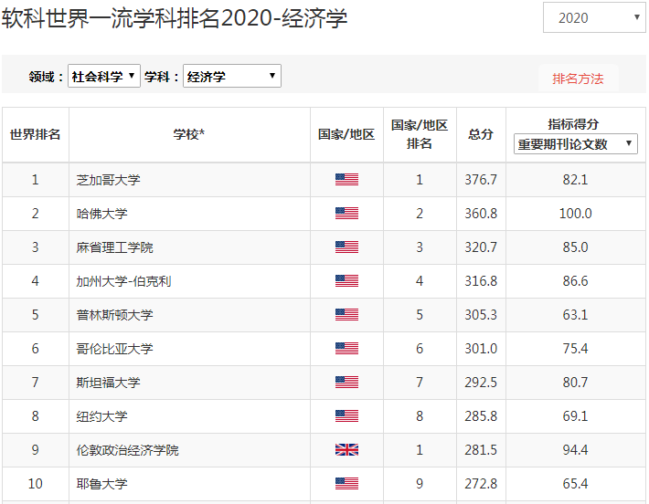Open the 芝加哥大学 school link
649x504 pixels.
[109, 180]
